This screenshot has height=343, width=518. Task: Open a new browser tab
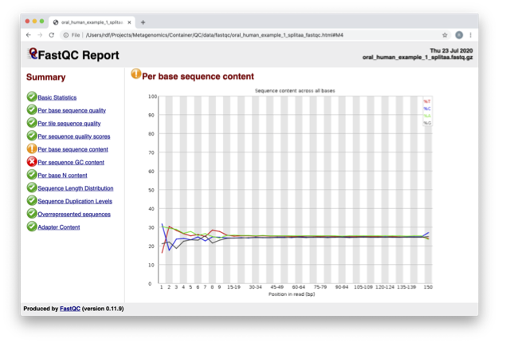(x=143, y=22)
